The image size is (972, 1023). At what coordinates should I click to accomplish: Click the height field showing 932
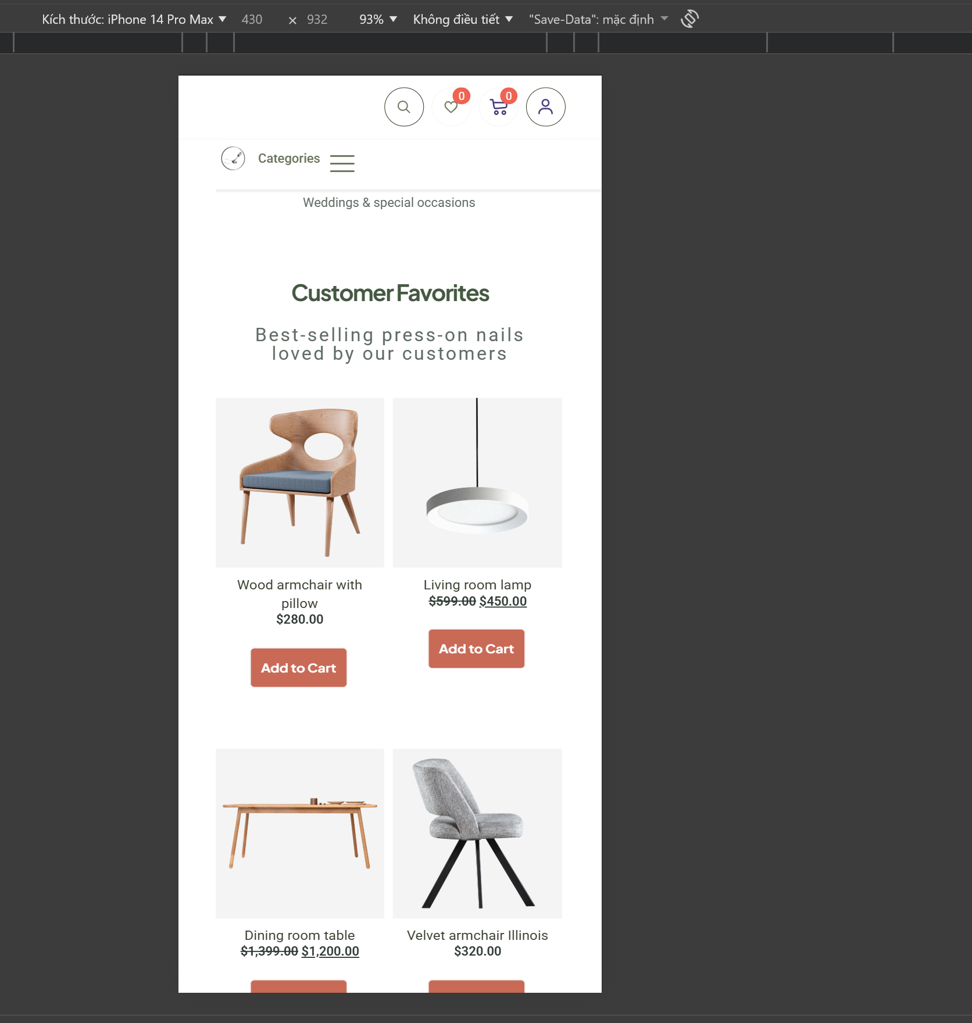click(x=317, y=19)
